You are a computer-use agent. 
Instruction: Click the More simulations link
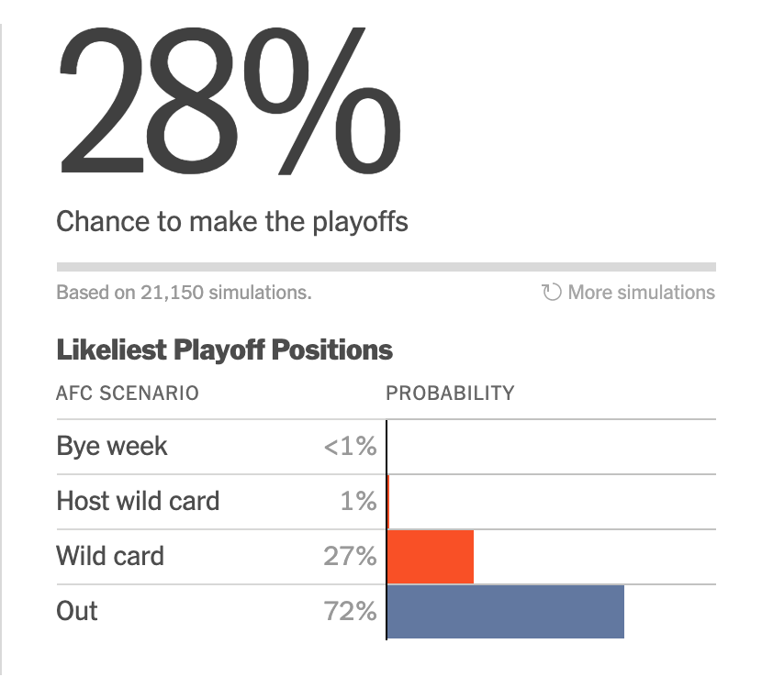[x=640, y=293]
